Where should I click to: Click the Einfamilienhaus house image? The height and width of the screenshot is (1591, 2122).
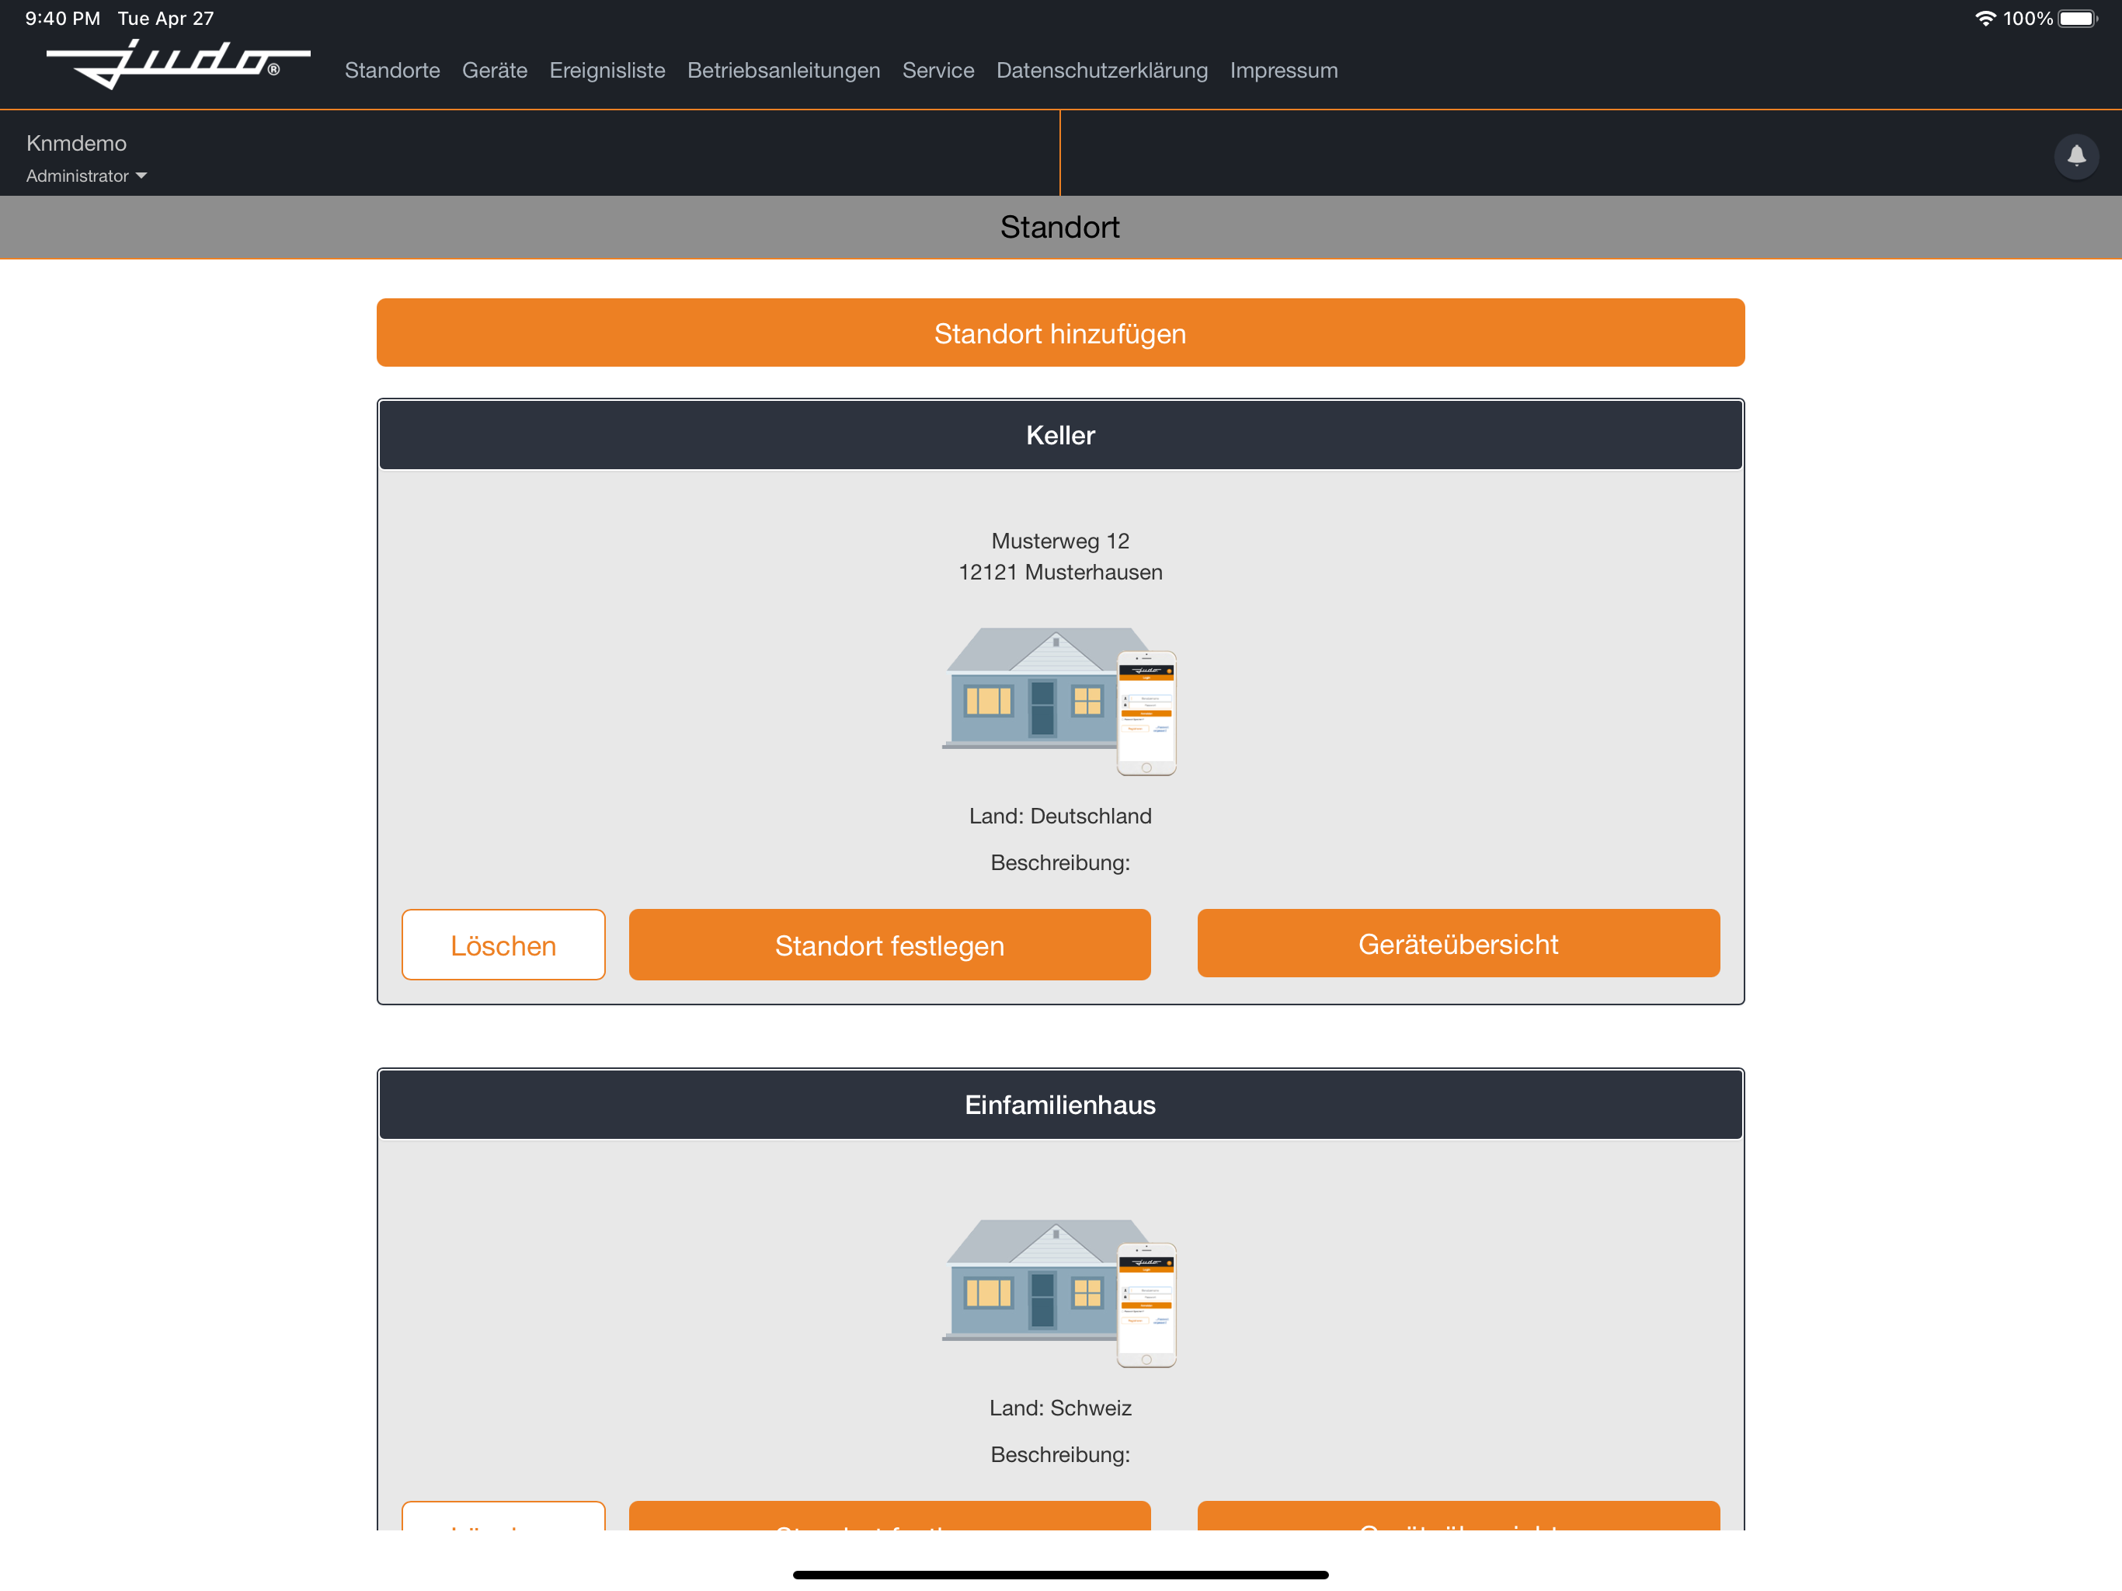[1059, 1292]
